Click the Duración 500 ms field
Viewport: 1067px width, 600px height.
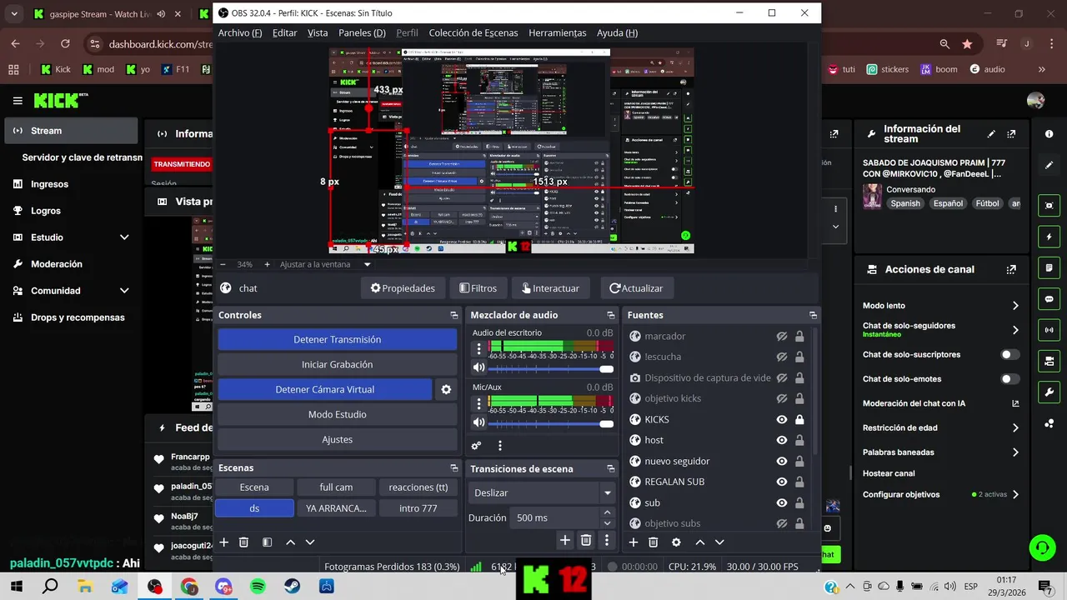point(555,517)
